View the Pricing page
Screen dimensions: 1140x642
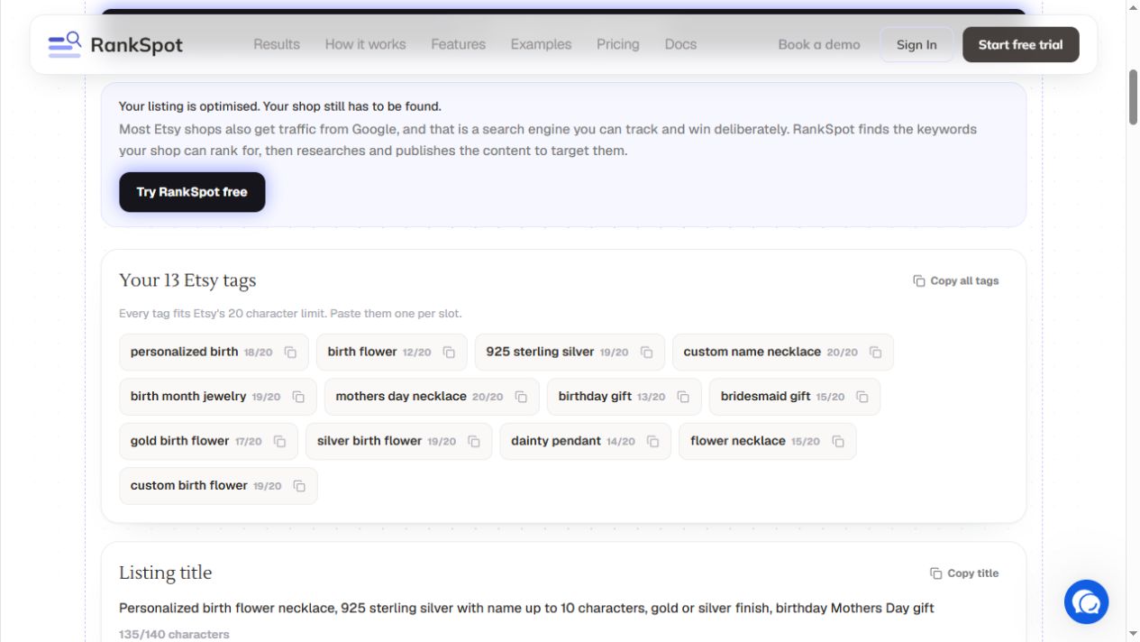617,44
